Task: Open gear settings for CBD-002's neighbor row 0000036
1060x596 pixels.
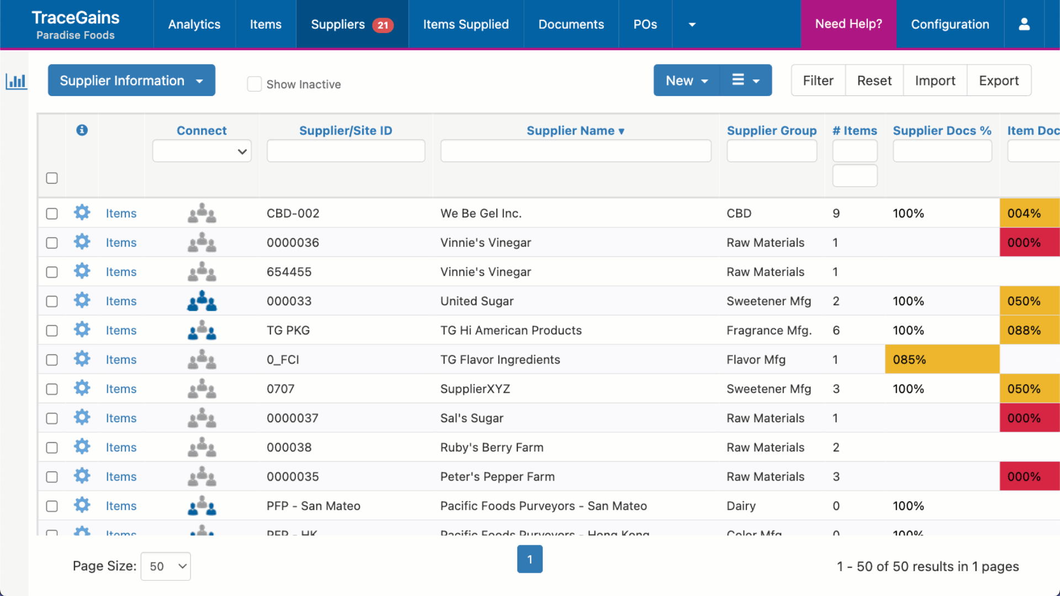Action: [x=82, y=242]
